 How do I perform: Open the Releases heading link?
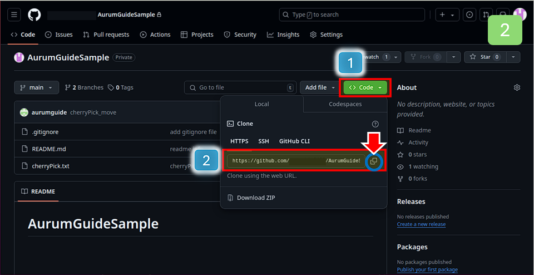[x=411, y=202]
